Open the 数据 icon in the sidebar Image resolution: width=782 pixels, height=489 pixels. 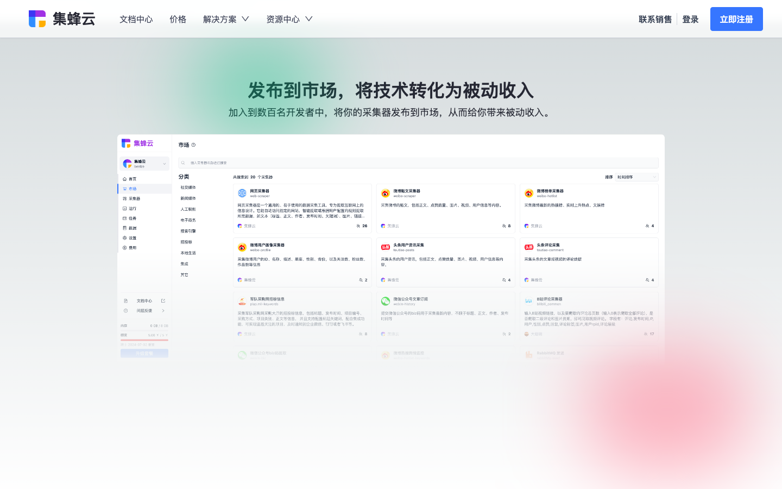124,228
